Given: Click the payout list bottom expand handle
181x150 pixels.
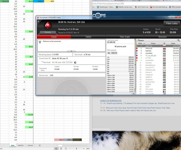Looking at the screenshot, I should [x=134, y=94].
